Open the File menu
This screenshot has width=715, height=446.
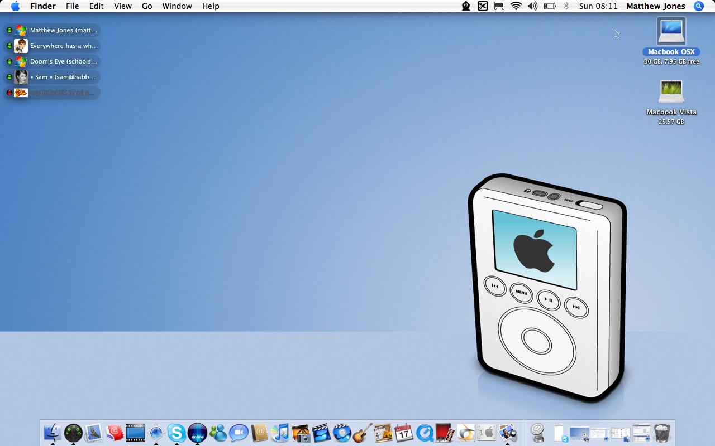[72, 6]
